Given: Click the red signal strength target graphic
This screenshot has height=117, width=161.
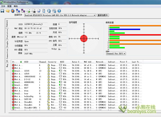Looking at the screenshot, I should click(x=84, y=38).
